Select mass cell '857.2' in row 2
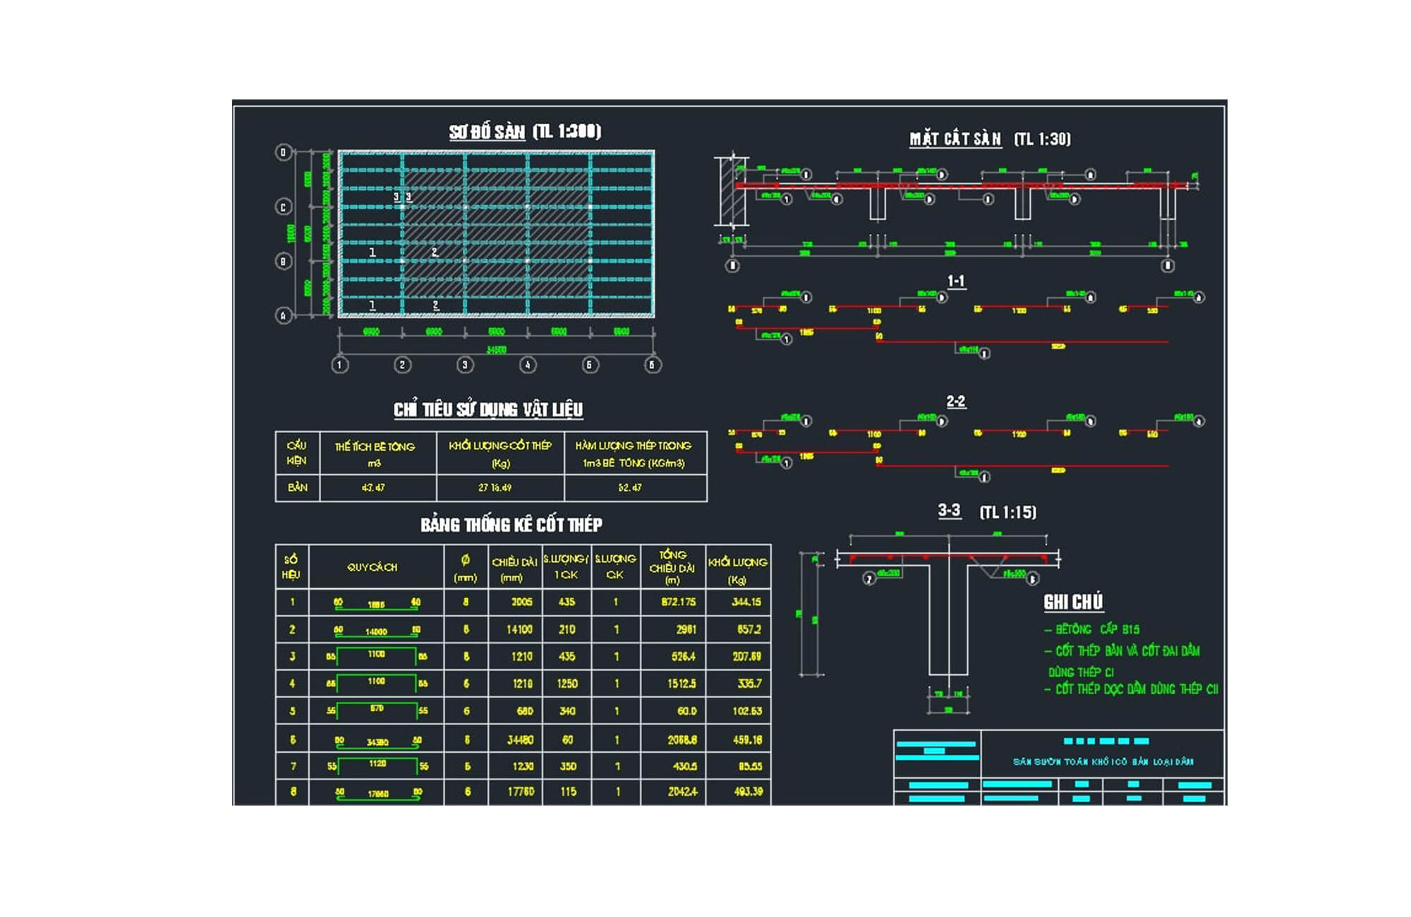The image size is (1411, 917). (749, 629)
